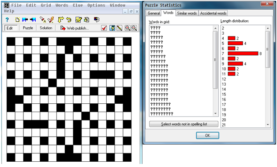Viewport: 277px width, 167px height.
Task: Click the single black square in sixth grid row
Action: (x=52, y=83)
